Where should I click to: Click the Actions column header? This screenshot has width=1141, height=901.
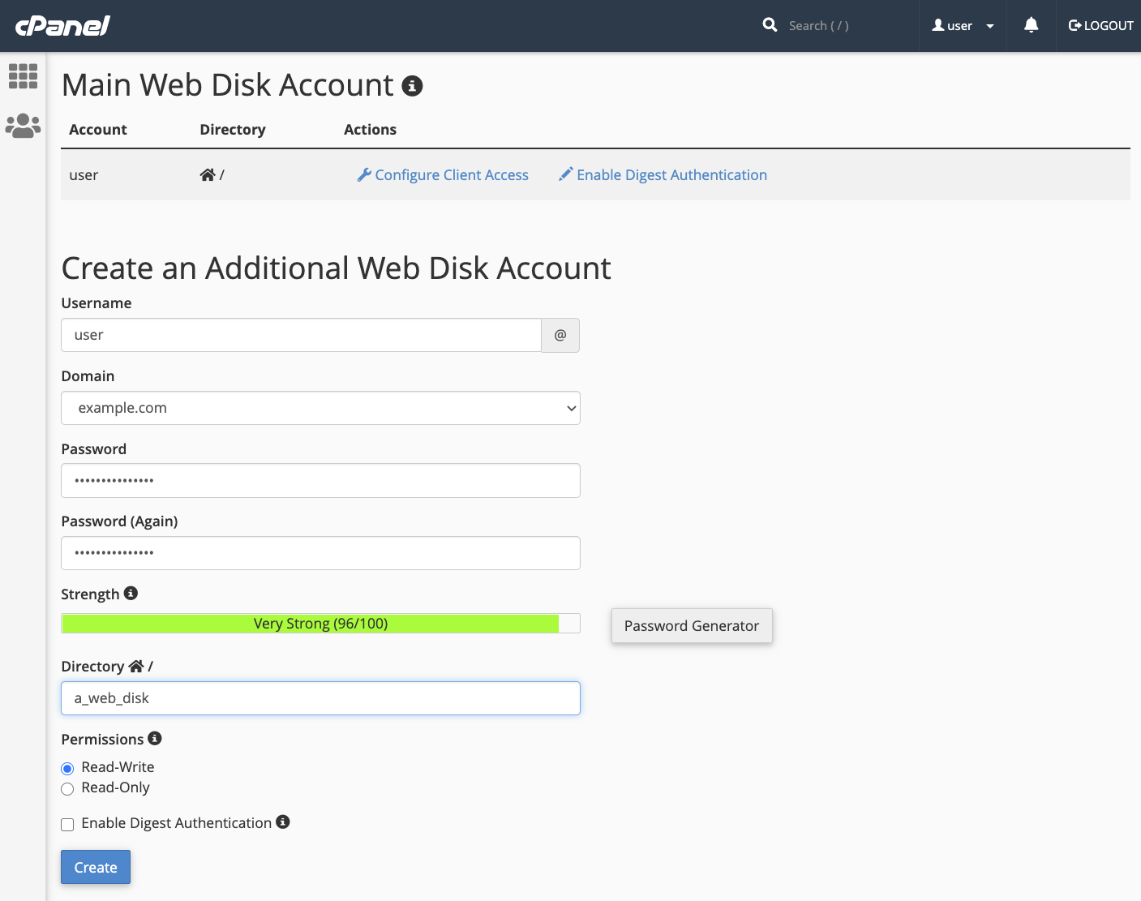point(370,129)
